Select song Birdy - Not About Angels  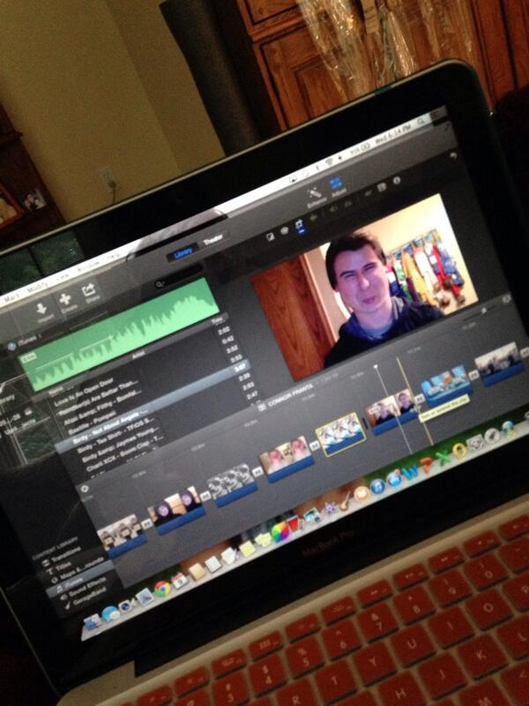(112, 426)
